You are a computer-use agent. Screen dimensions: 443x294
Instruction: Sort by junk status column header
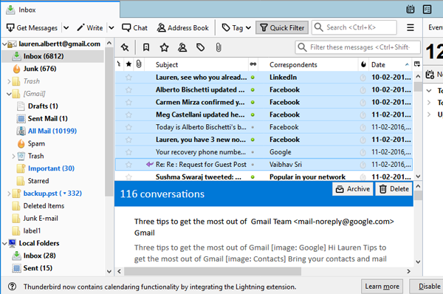[363, 64]
